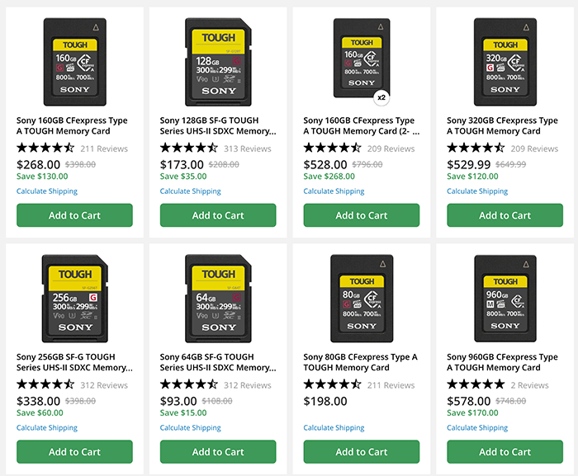The height and width of the screenshot is (476, 578).
Task: Calculate shipping for the $268.00 160GB card
Action: [47, 191]
